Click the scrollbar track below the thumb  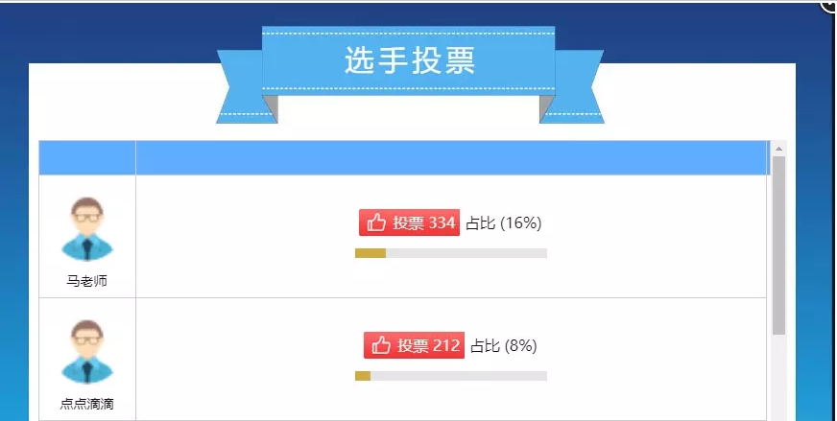tap(778, 378)
